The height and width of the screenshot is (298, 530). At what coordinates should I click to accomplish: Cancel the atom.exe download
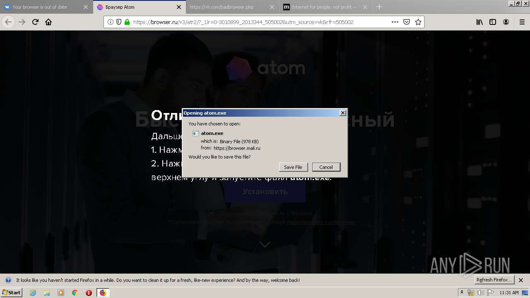[326, 167]
